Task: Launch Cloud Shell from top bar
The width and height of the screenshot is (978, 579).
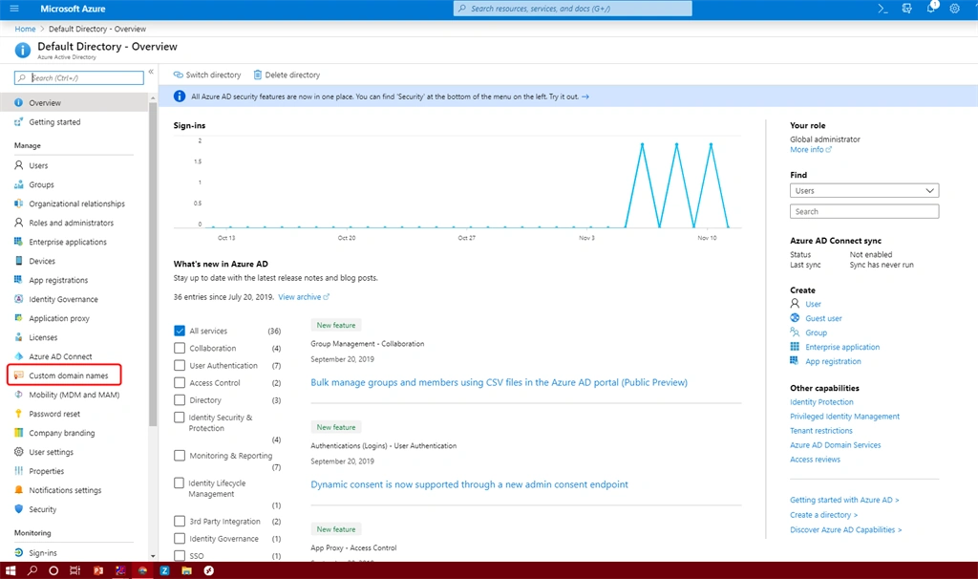Action: click(882, 9)
